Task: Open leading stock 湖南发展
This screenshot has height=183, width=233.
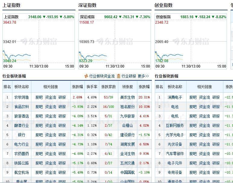Action: 127,145
